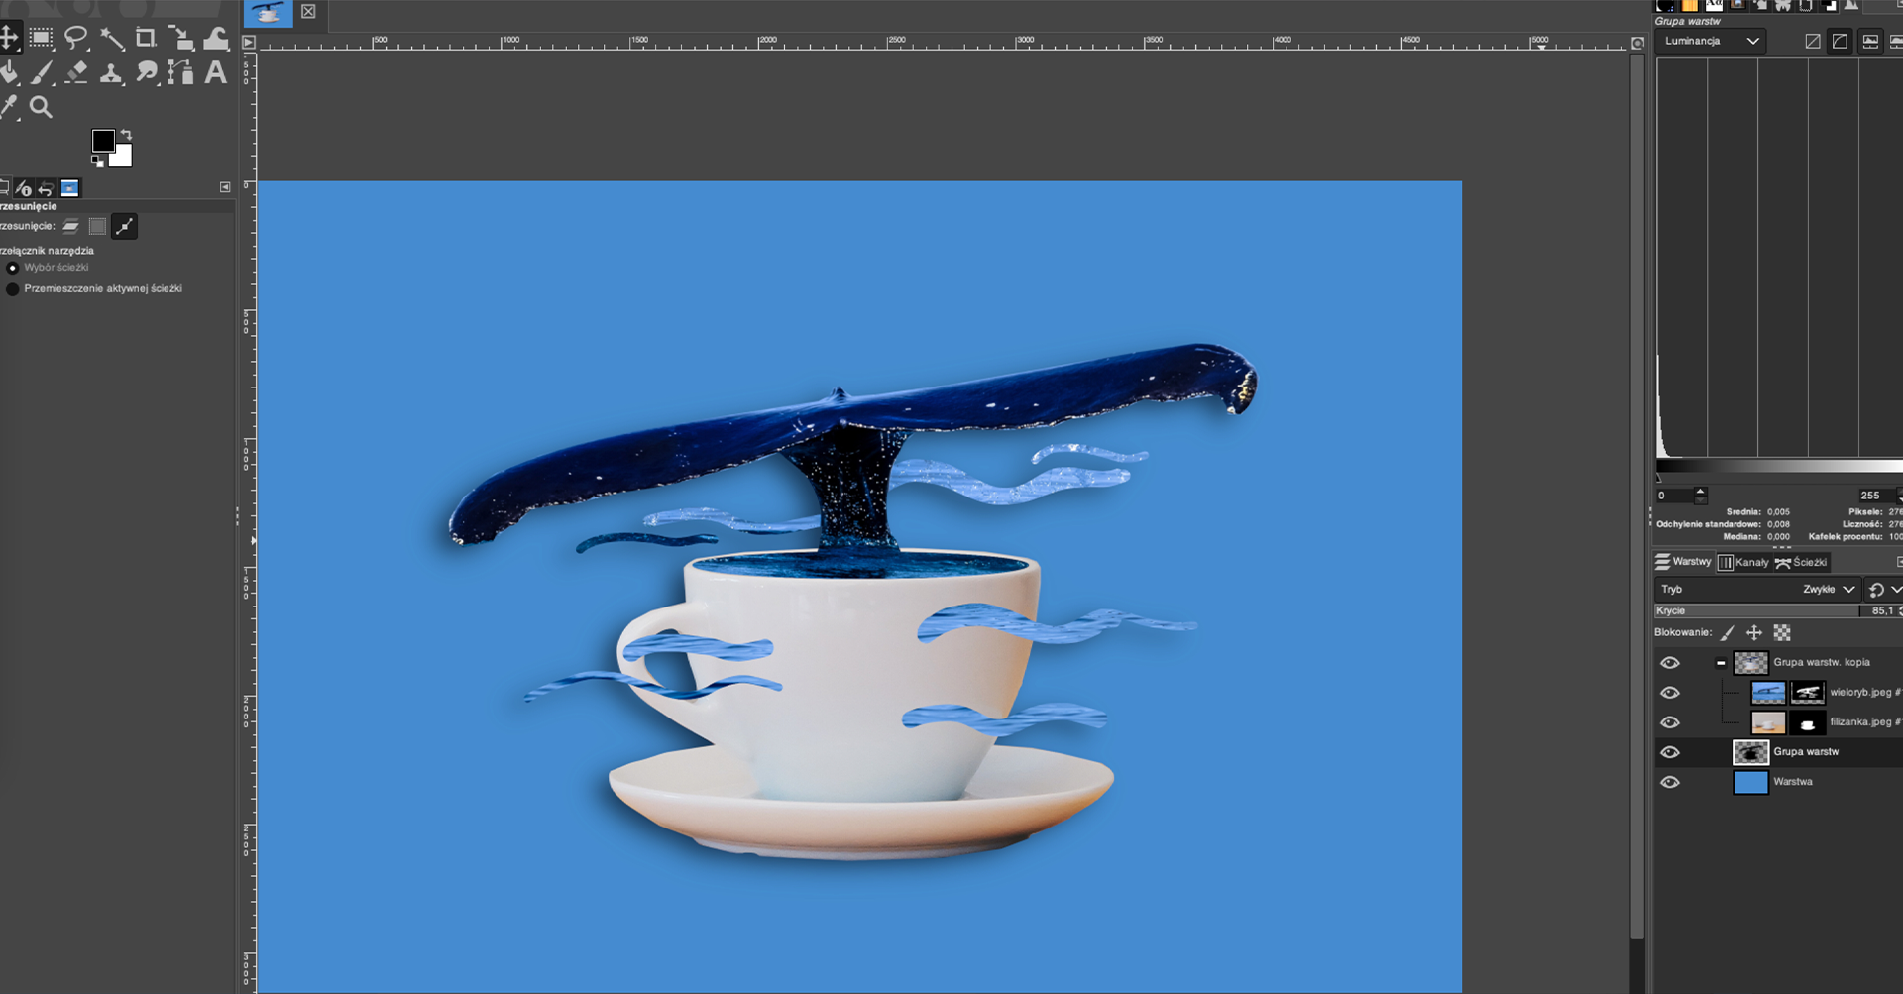Switch to the Kanały tab
This screenshot has height=994, width=1903.
point(1742,562)
